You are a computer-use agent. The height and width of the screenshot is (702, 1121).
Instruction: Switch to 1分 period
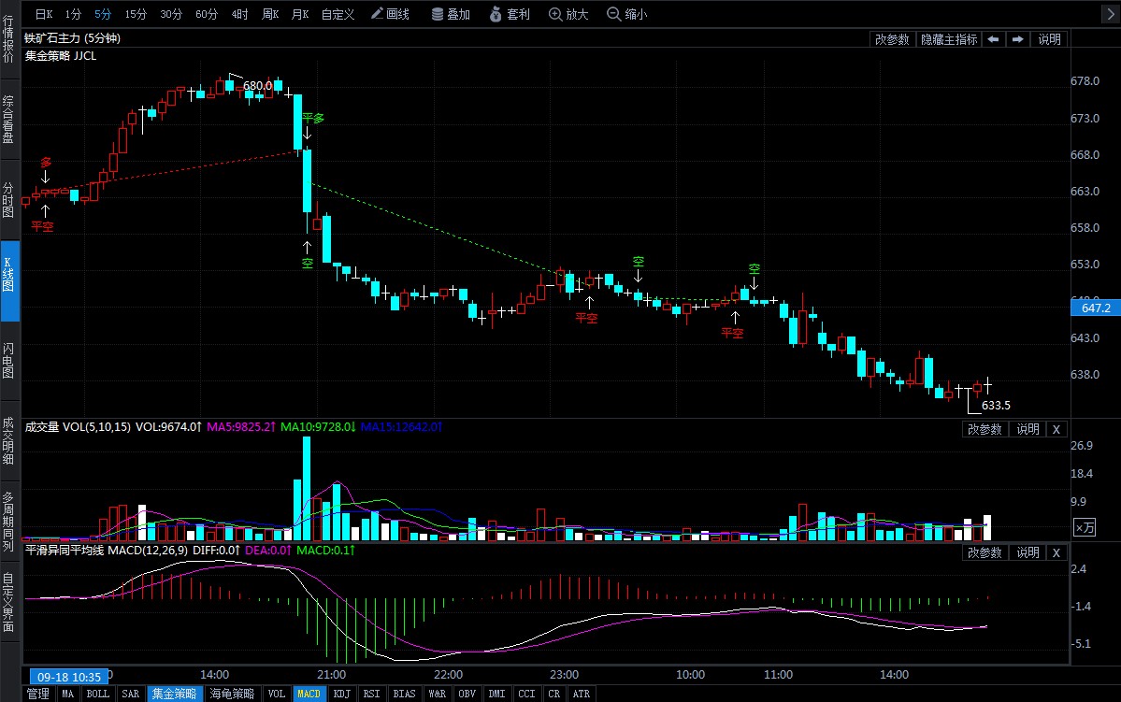73,14
